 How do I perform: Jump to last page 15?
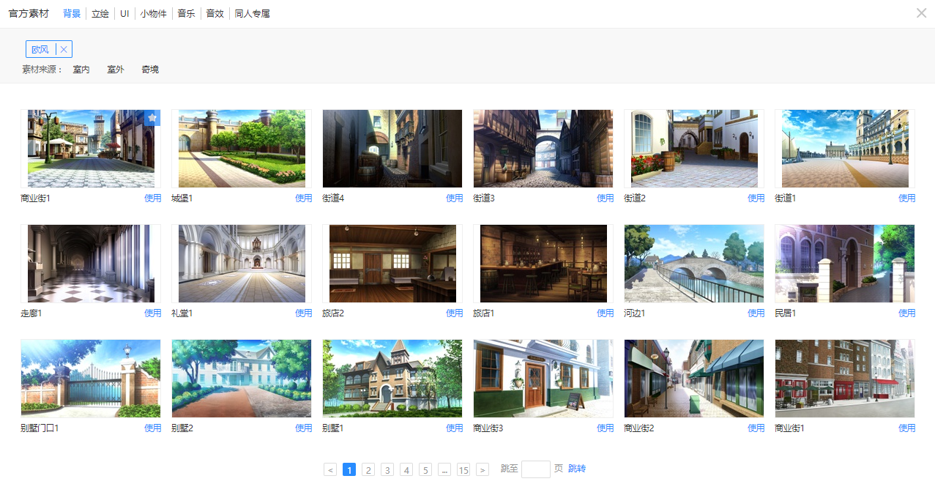(463, 470)
